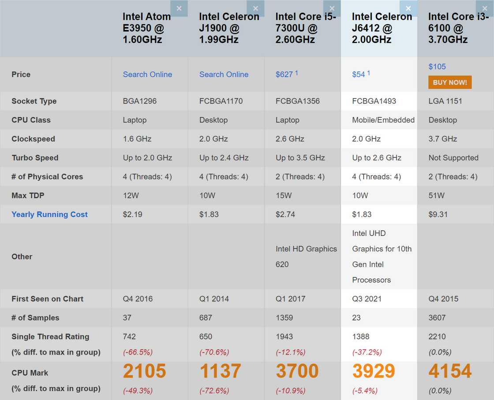Image resolution: width=494 pixels, height=400 pixels.
Task: Open Search Online link for Atom E3950
Action: [147, 75]
